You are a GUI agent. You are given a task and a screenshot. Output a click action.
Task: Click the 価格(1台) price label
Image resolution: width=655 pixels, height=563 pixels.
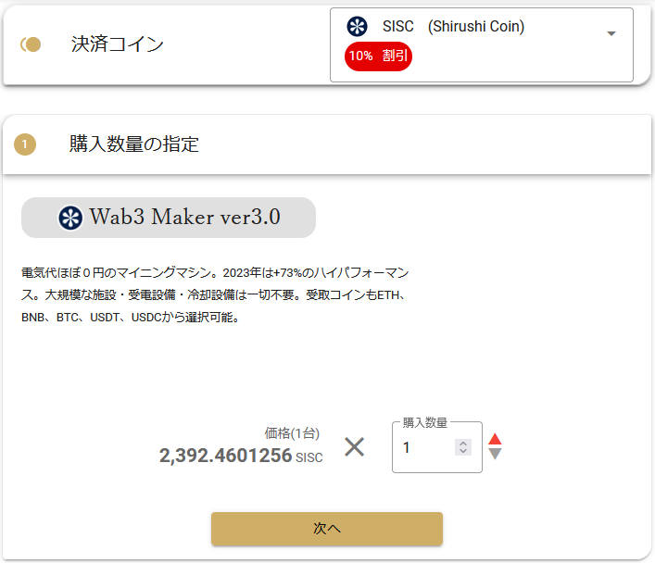(292, 433)
